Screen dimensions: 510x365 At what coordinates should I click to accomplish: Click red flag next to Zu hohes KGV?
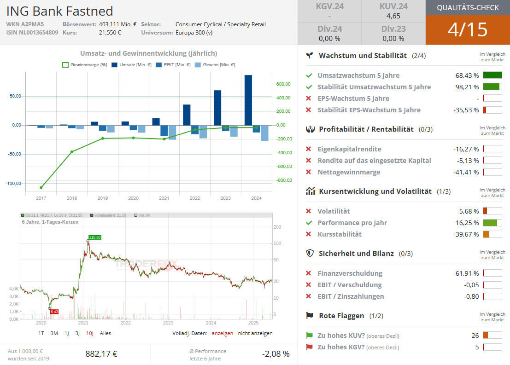tap(309, 347)
